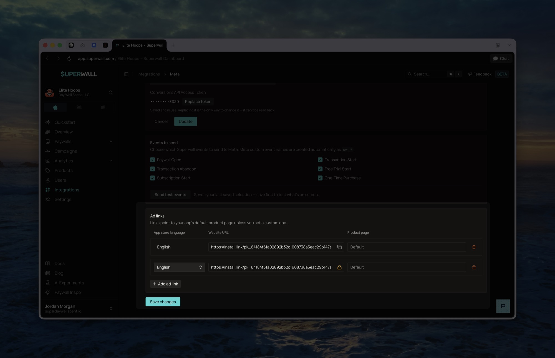This screenshot has width=555, height=358.
Task: Click the browser address bar
Action: coord(131,59)
